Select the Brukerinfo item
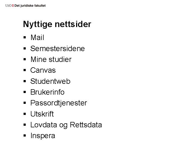 pyautogui.click(x=47, y=92)
